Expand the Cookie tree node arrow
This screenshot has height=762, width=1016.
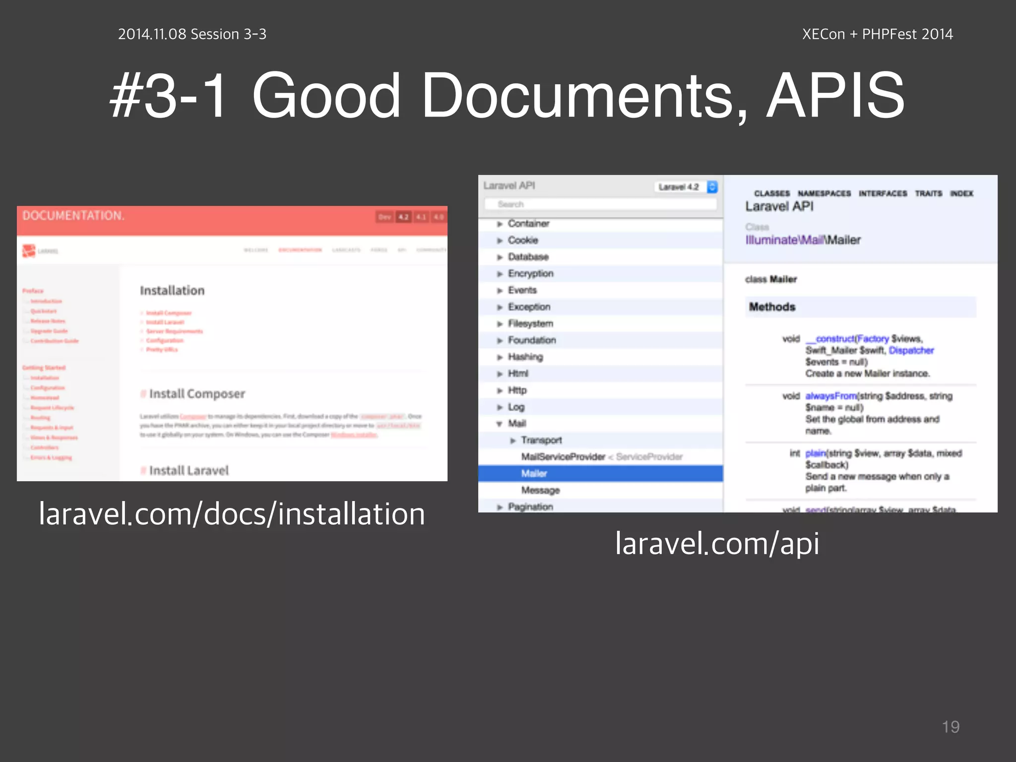[500, 241]
